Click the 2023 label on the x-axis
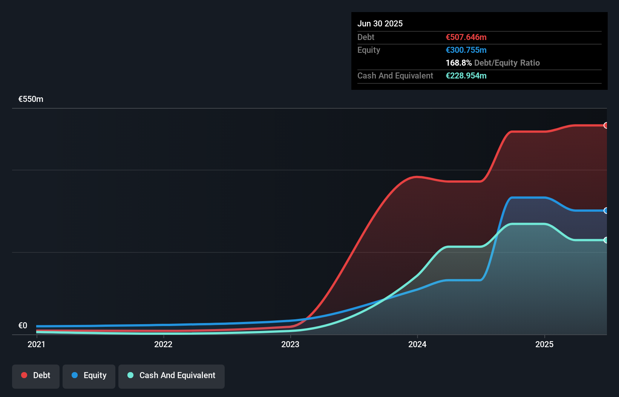This screenshot has height=397, width=619. pos(290,344)
